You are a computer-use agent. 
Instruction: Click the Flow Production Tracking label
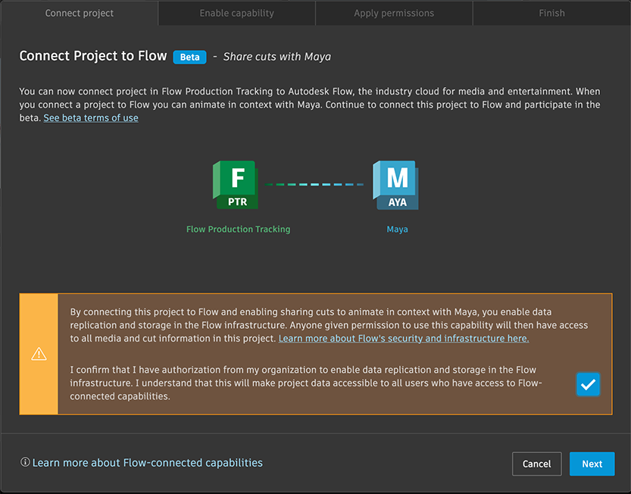[x=238, y=229]
